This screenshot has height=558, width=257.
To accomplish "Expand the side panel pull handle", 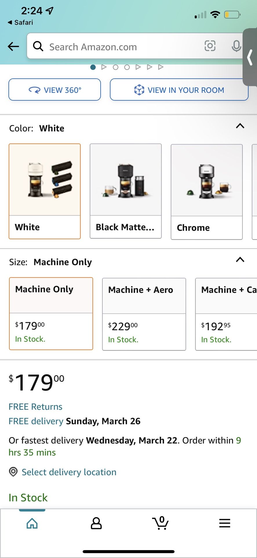I will 250,57.
